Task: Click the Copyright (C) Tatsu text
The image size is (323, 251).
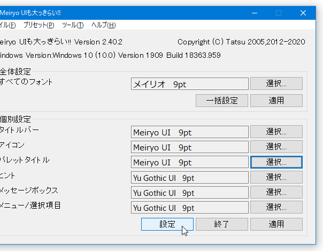Action: coord(241,42)
